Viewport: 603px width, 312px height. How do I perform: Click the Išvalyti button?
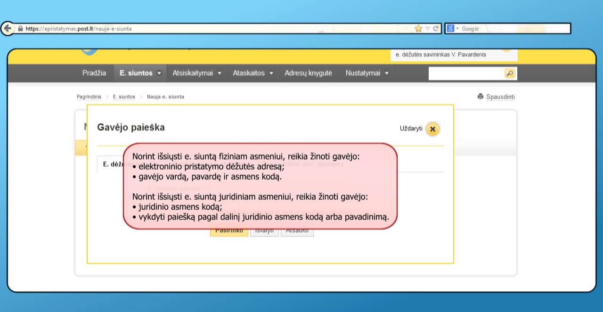click(x=264, y=231)
